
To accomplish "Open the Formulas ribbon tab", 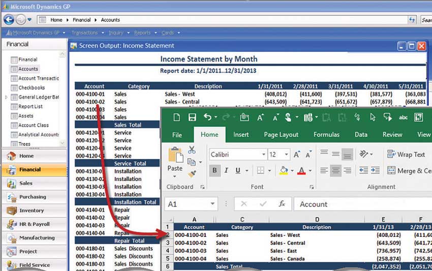I will tap(326, 135).
